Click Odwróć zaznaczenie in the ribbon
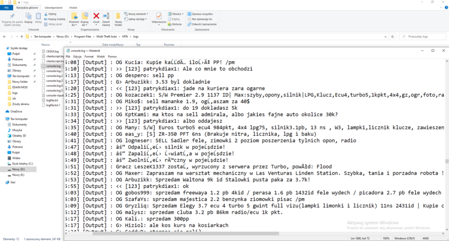 click(x=202, y=24)
